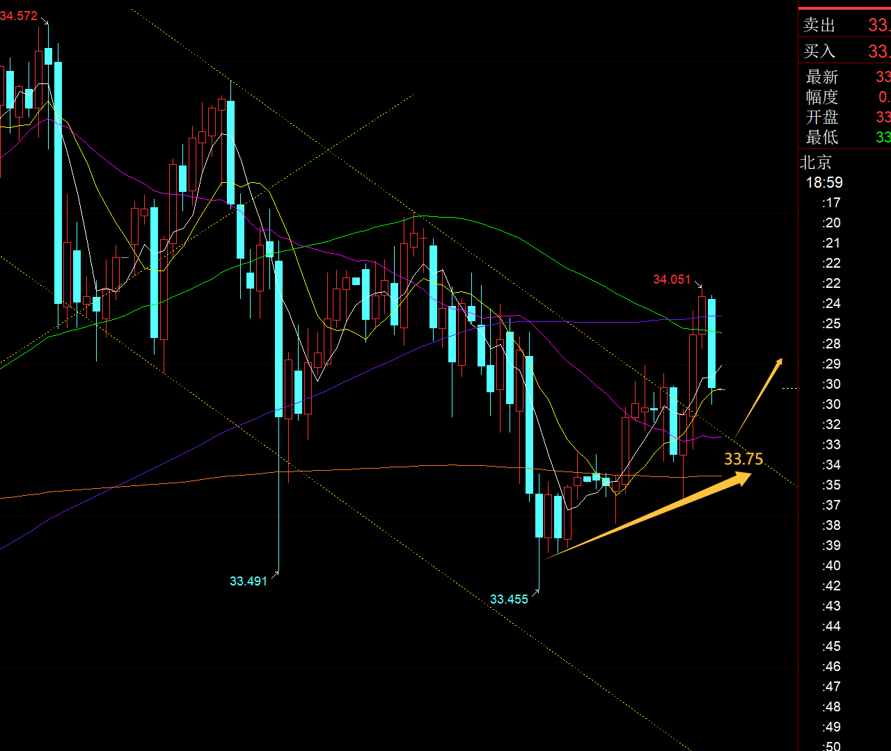This screenshot has height=751, width=891.
Task: Select the orange 33.75 price annotation
Action: (743, 459)
